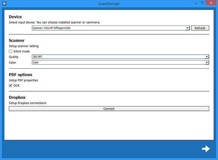218x160 pixels.
Task: Open the device selection dropdown arrow
Action: [x=187, y=28]
